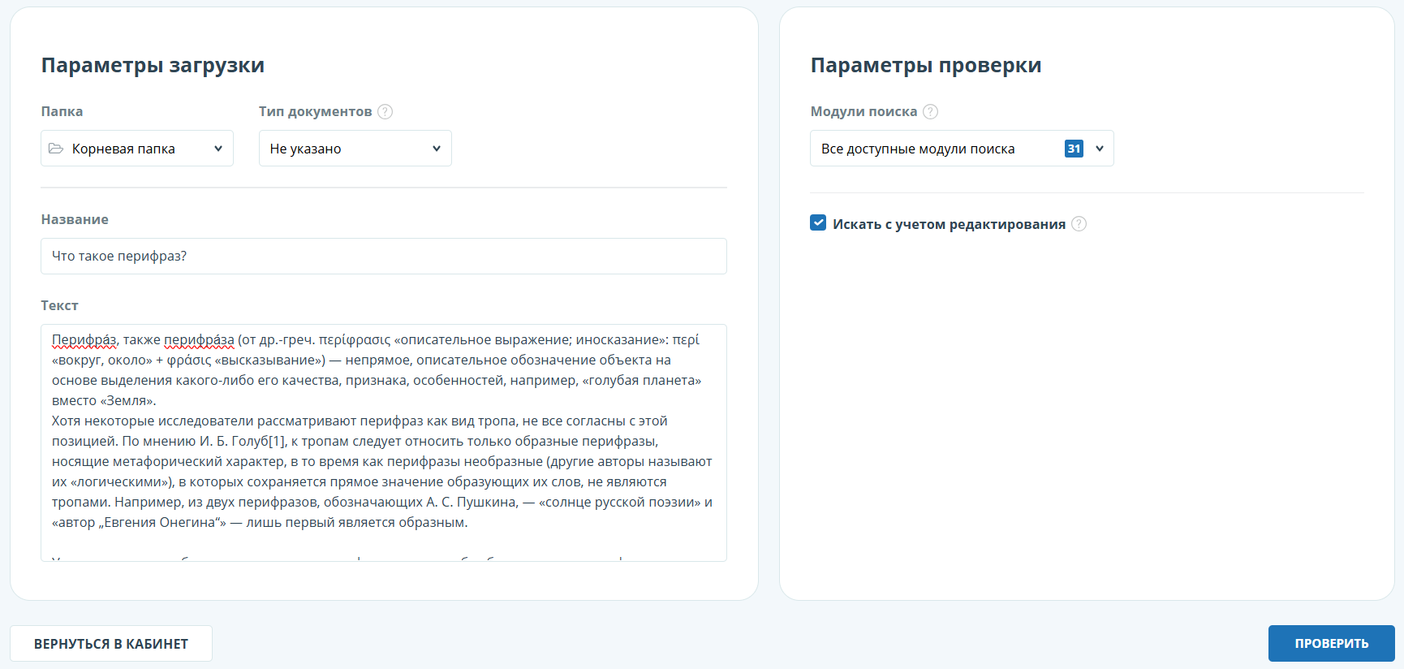Image resolution: width=1404 pixels, height=669 pixels.
Task: Focus the Название field with Что такое перифраз?
Action: tap(383, 257)
